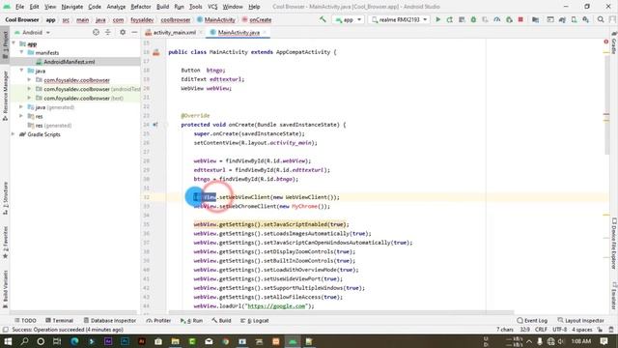Click the Make Project hammer icon

tap(323, 19)
